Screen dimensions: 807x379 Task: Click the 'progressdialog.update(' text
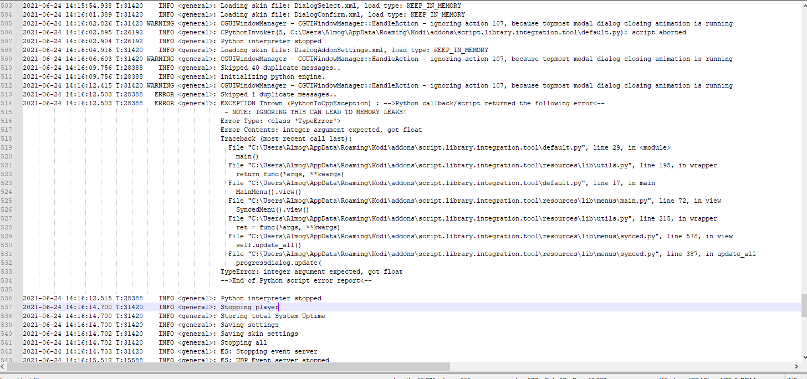pyautogui.click(x=279, y=263)
